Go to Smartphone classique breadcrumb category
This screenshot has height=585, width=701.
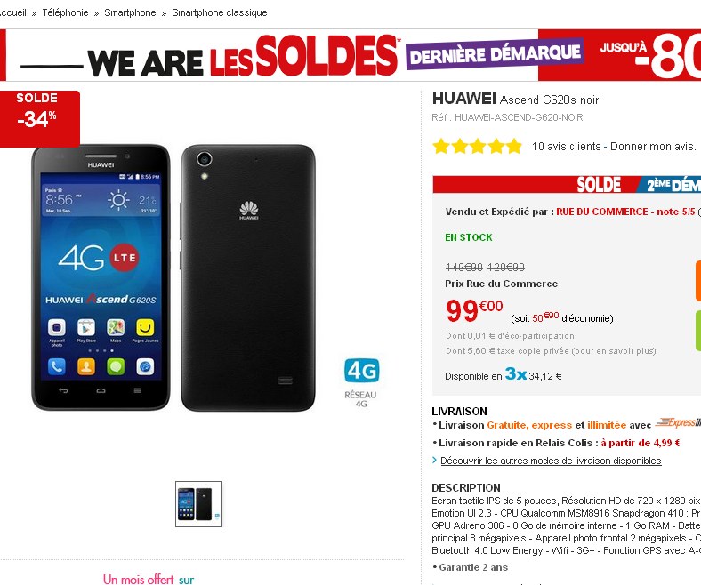click(x=220, y=12)
